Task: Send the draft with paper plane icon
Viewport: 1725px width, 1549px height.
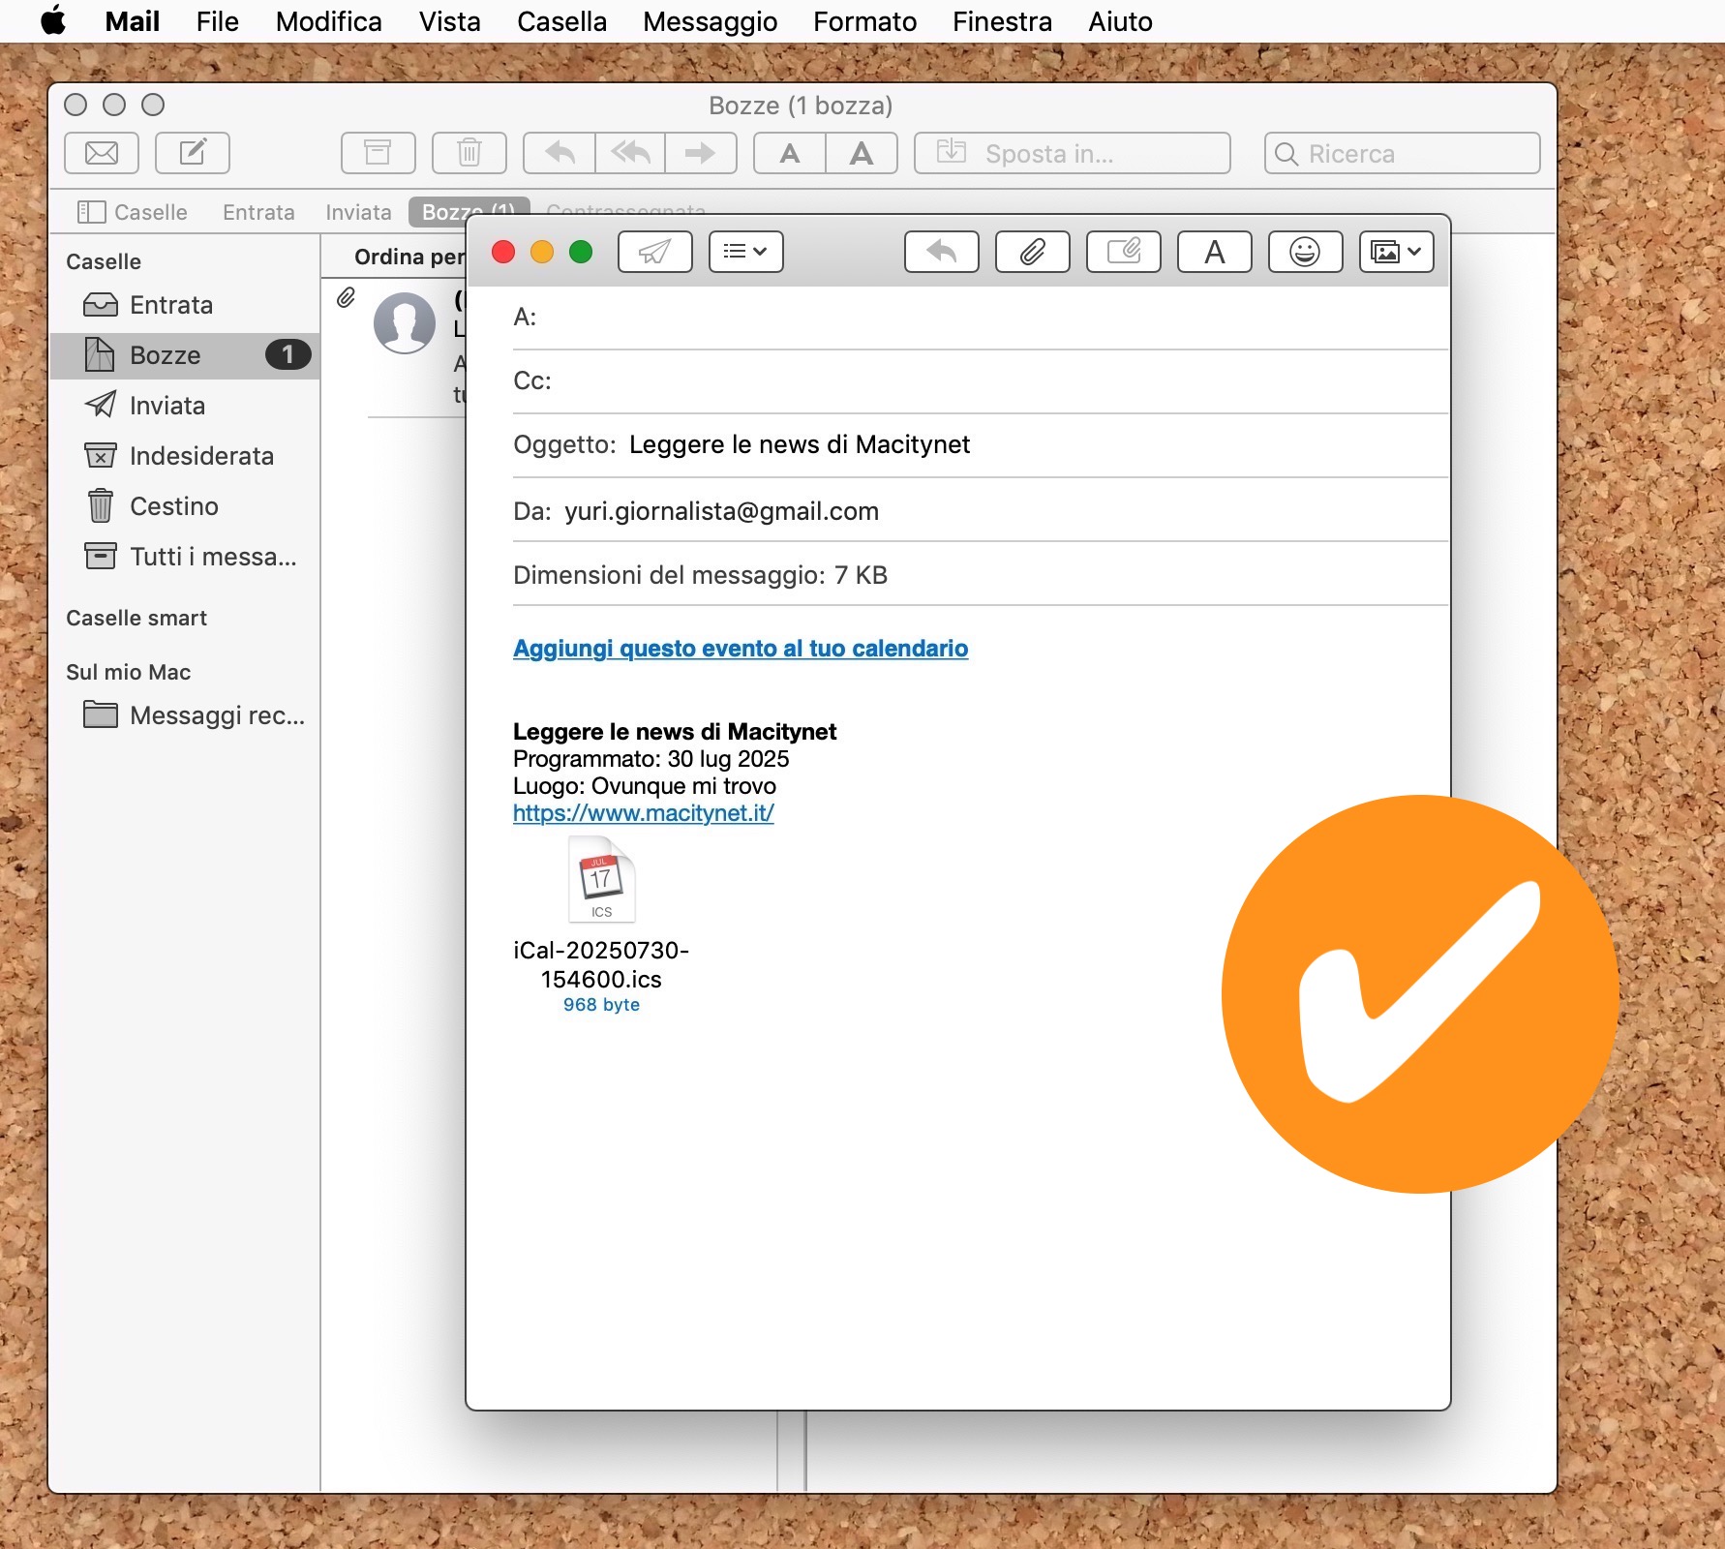Action: (655, 252)
